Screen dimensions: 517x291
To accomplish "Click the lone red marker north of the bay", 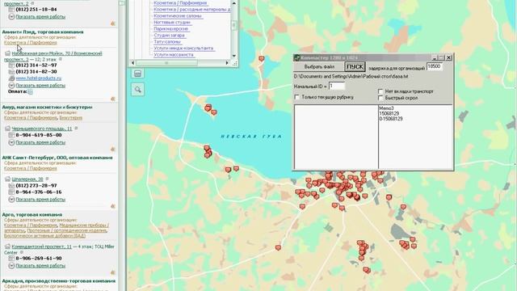I will (262, 59).
